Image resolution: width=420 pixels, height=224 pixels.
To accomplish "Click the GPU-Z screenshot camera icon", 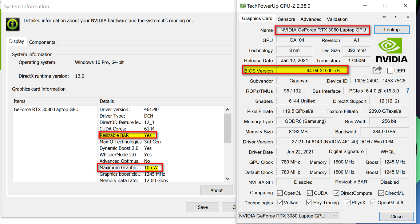I will 384,17.
